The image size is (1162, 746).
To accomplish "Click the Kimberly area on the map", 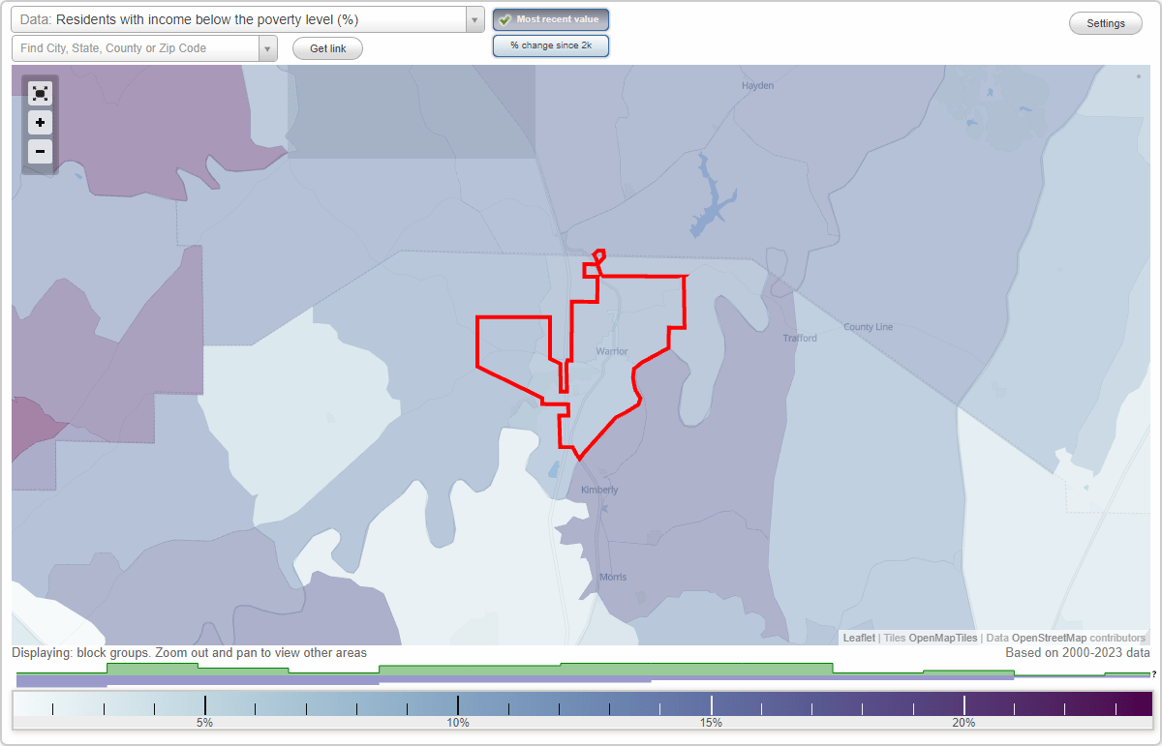I will click(598, 490).
